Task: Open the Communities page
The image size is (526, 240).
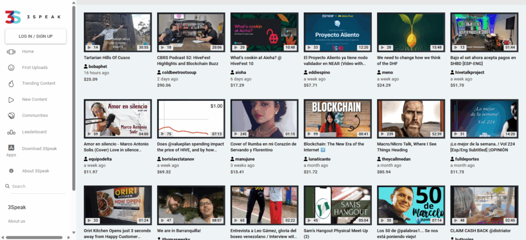Action: tap(35, 115)
